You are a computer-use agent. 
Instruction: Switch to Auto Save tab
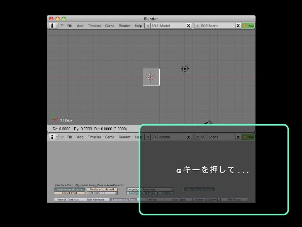tap(179, 200)
